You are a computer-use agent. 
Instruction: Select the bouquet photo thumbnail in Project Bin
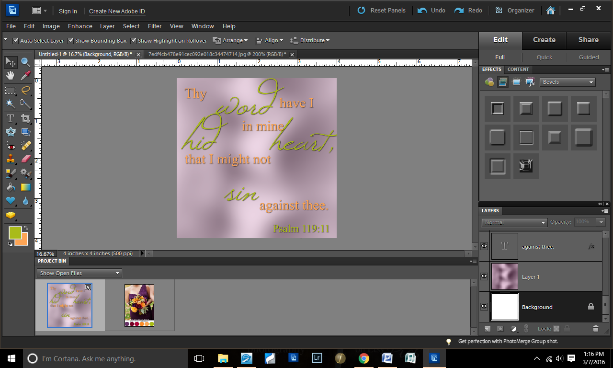click(x=139, y=305)
